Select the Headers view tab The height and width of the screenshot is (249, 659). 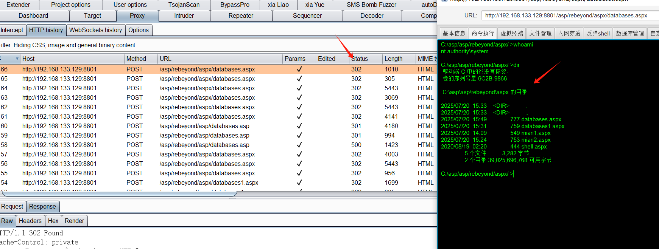pyautogui.click(x=30, y=221)
